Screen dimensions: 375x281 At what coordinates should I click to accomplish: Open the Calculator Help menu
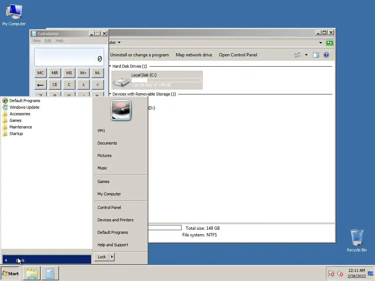(60, 41)
